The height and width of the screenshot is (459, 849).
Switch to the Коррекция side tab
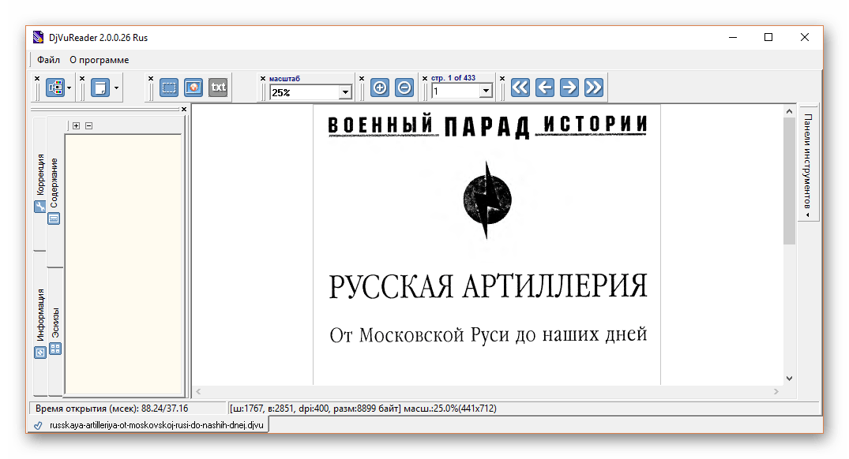point(40,183)
